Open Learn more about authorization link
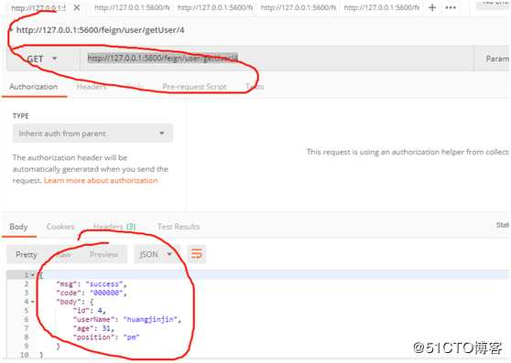Screen dimensions: 511x363 click(101, 180)
